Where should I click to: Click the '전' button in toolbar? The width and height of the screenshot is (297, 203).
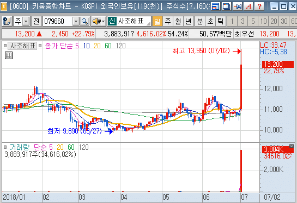(x=36, y=21)
